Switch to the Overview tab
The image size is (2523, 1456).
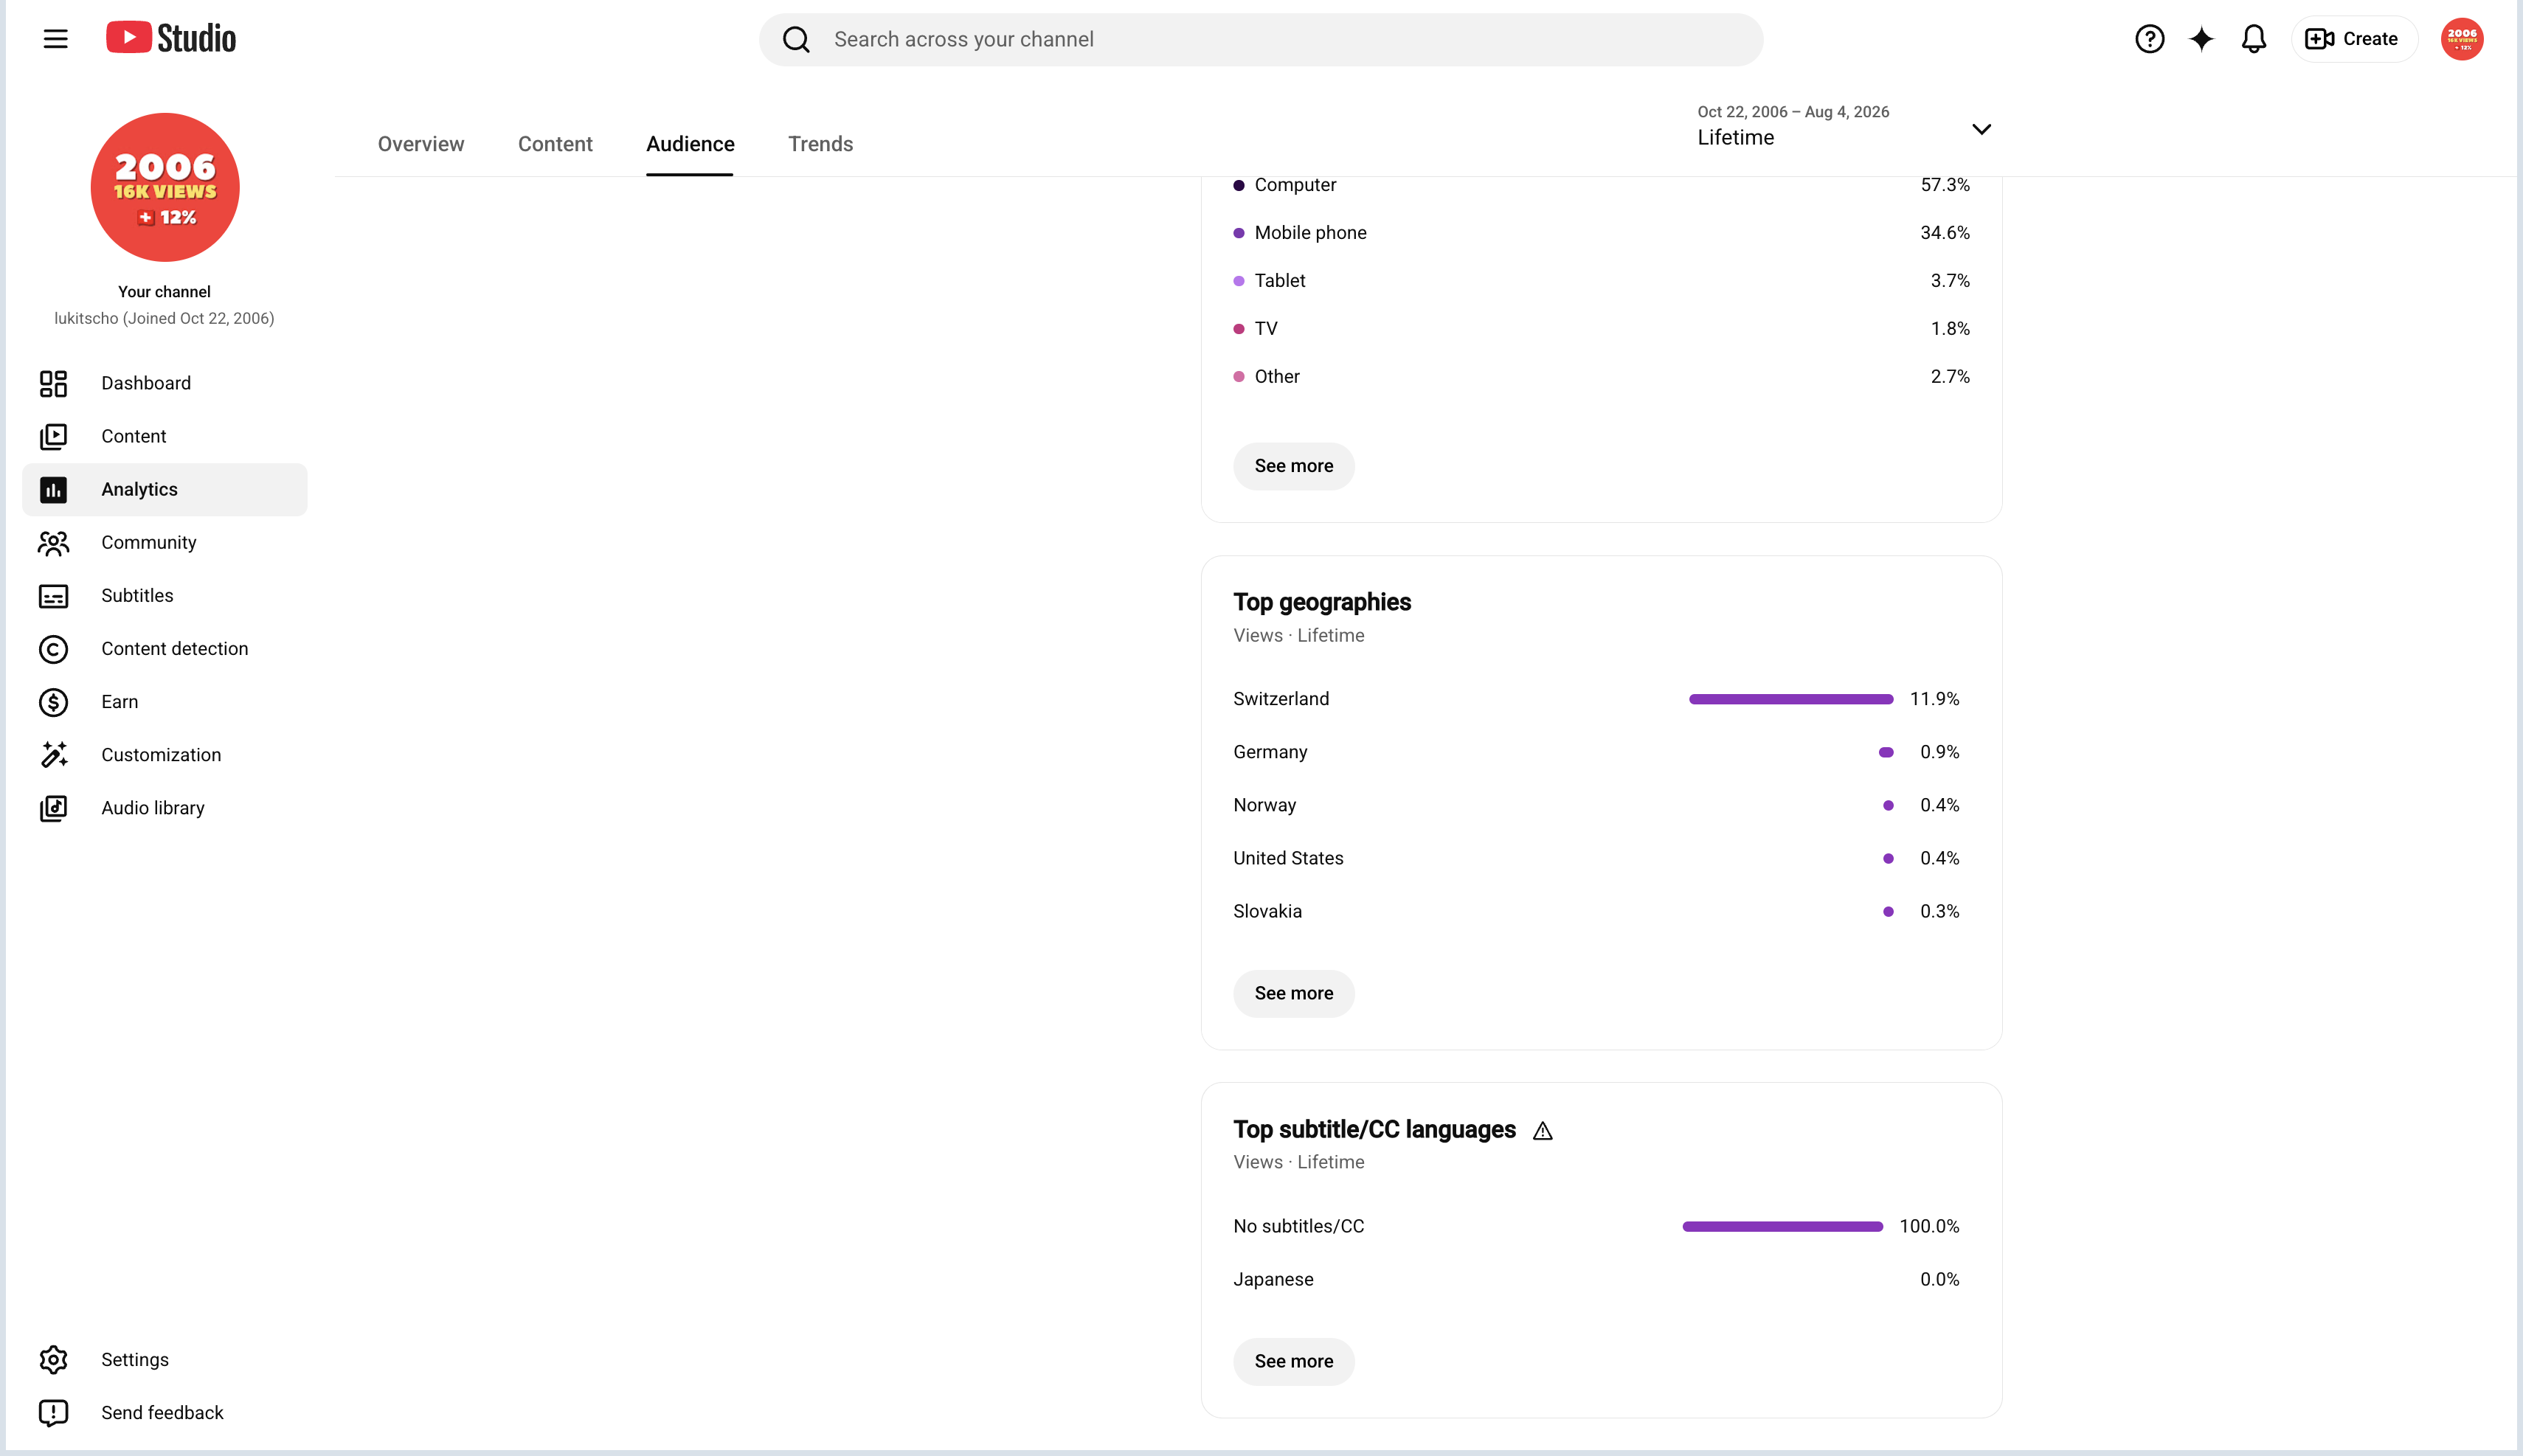click(x=420, y=144)
